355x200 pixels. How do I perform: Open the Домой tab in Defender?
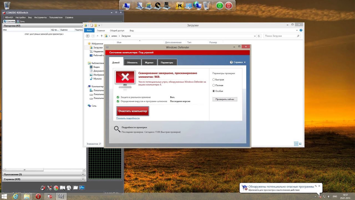pyautogui.click(x=116, y=62)
